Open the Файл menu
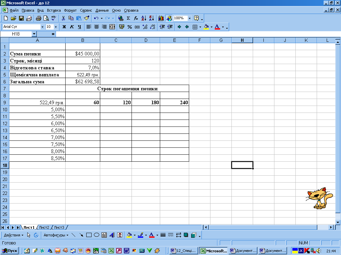341x255 pixels. point(14,10)
